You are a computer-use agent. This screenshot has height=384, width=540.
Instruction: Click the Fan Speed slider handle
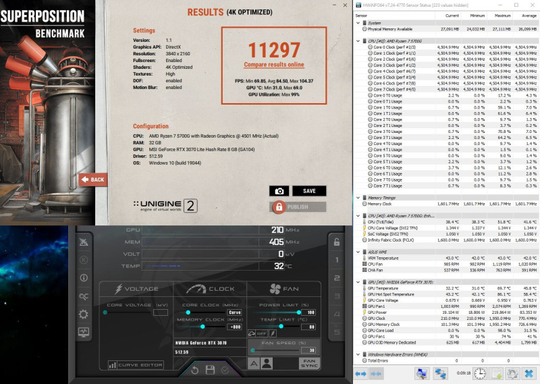click(252, 350)
